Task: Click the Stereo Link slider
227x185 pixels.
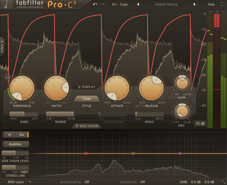Action: click(x=15, y=167)
